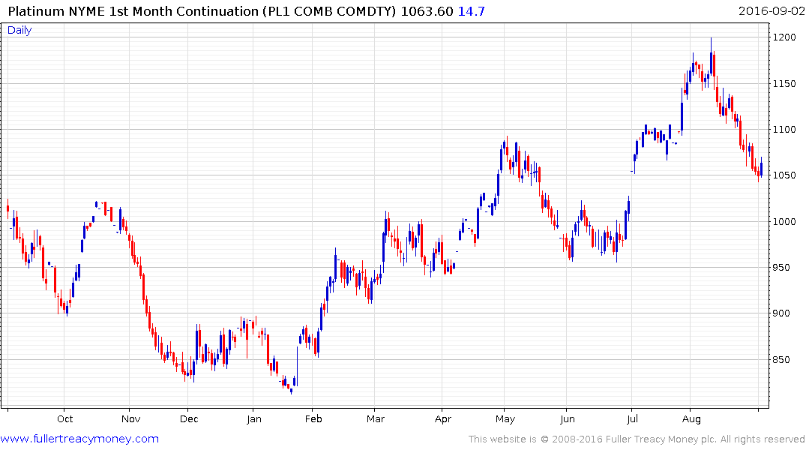The height and width of the screenshot is (450, 806).
Task: Click the Oct month axis label
Action: [64, 419]
